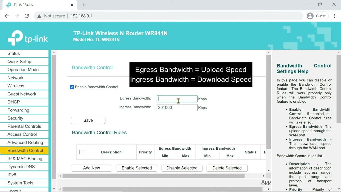The width and height of the screenshot is (341, 192).
Task: Click the Ingress Bandwidth column header
Action: coord(218,149)
